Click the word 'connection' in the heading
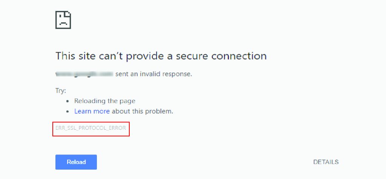Image resolution: width=386 pixels, height=179 pixels. tap(239, 56)
